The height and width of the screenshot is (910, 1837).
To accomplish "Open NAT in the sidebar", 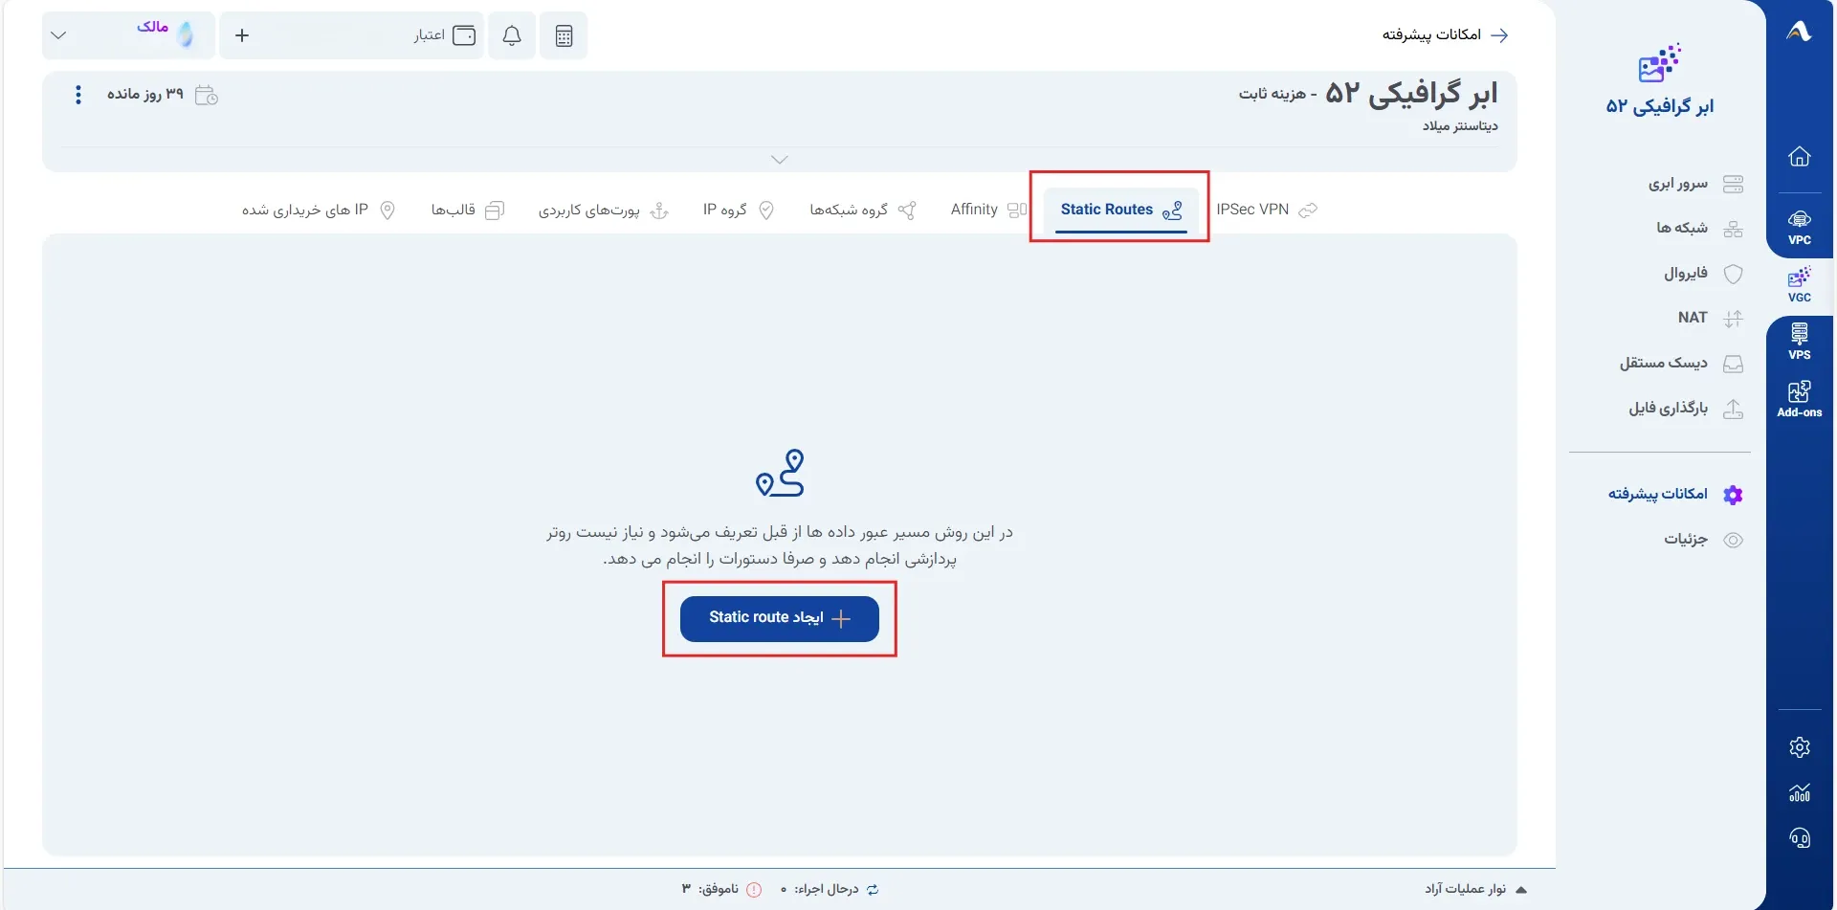I will (x=1710, y=318).
